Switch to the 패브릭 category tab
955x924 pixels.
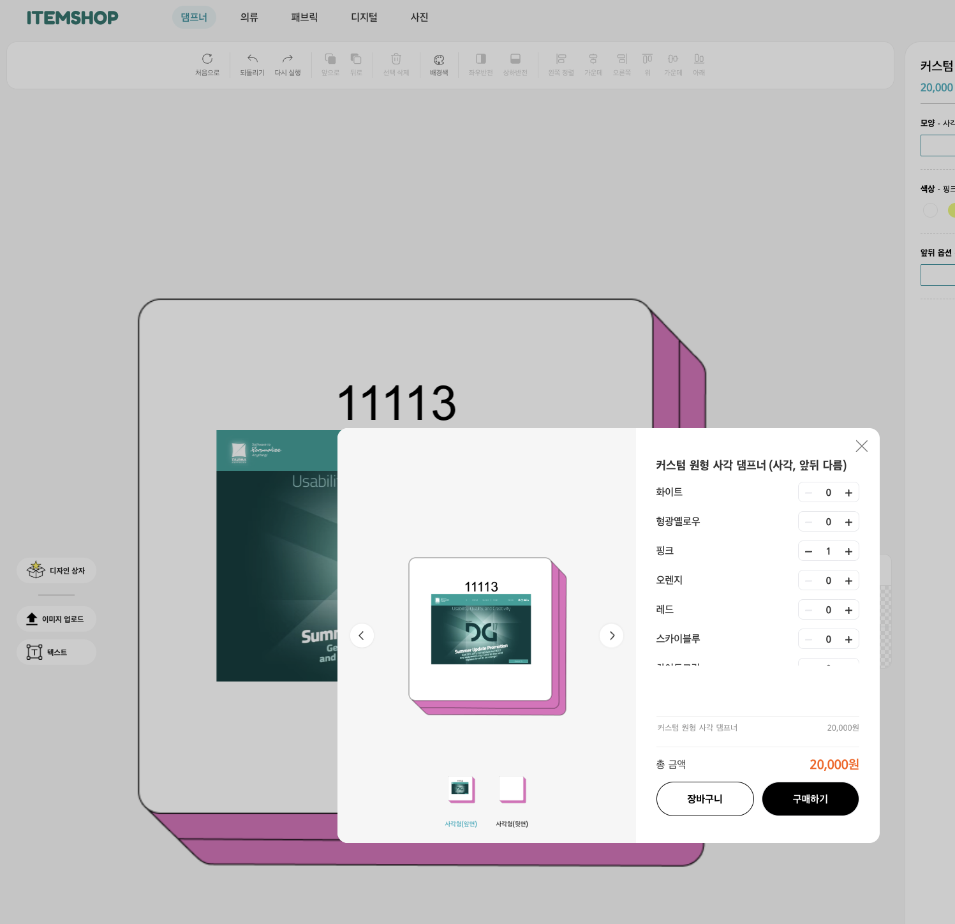[304, 17]
